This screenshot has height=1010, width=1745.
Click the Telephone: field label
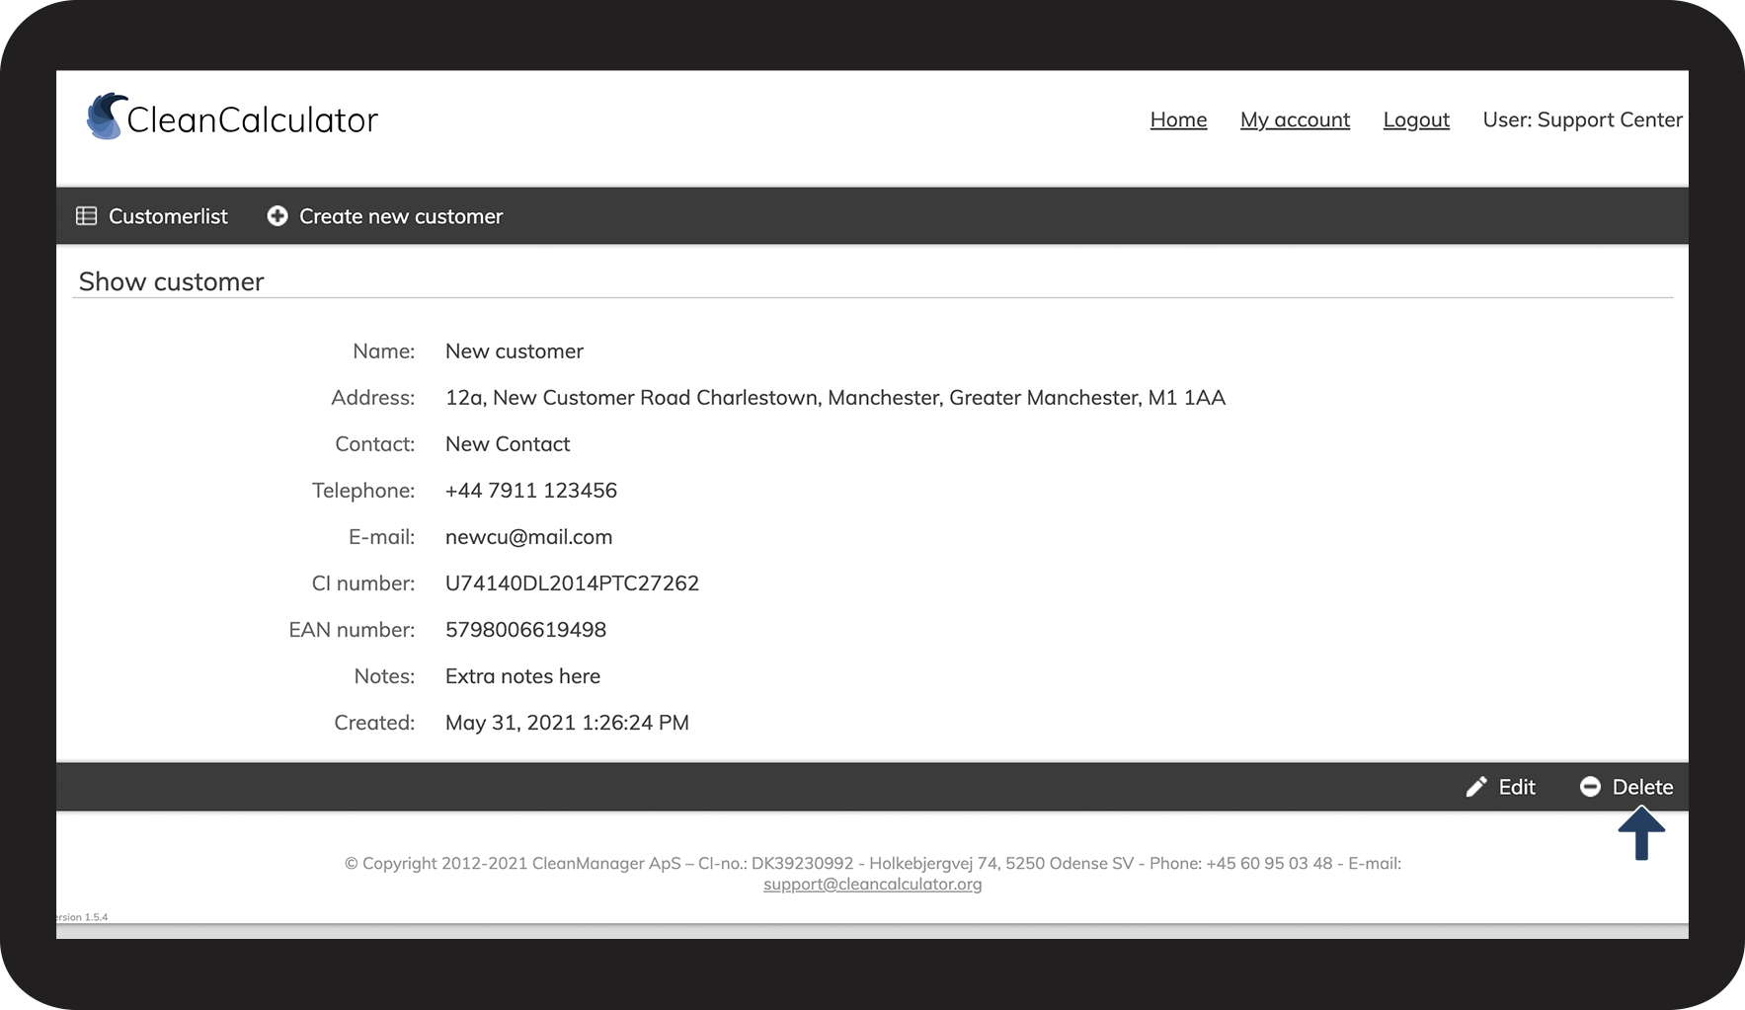[x=363, y=491]
